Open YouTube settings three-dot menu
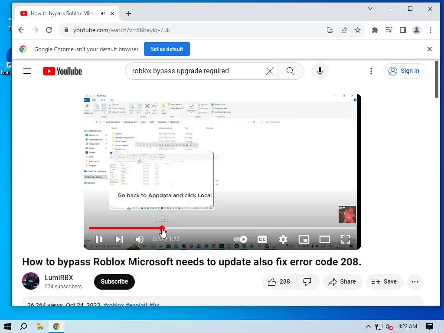 371,71
